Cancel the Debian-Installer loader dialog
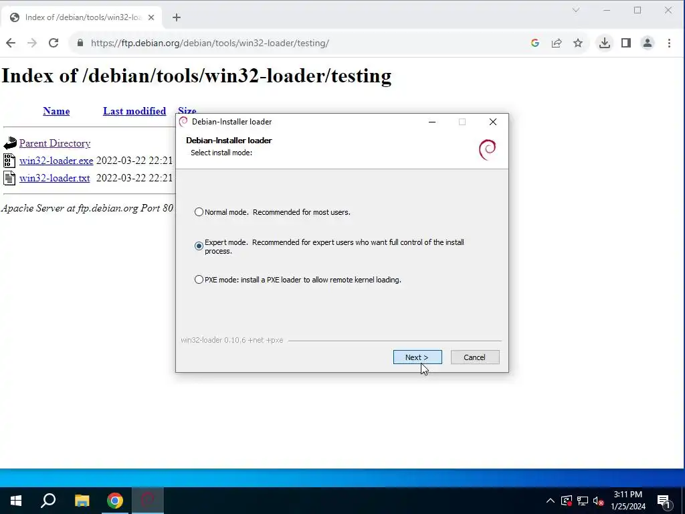The image size is (685, 514). pyautogui.click(x=475, y=357)
